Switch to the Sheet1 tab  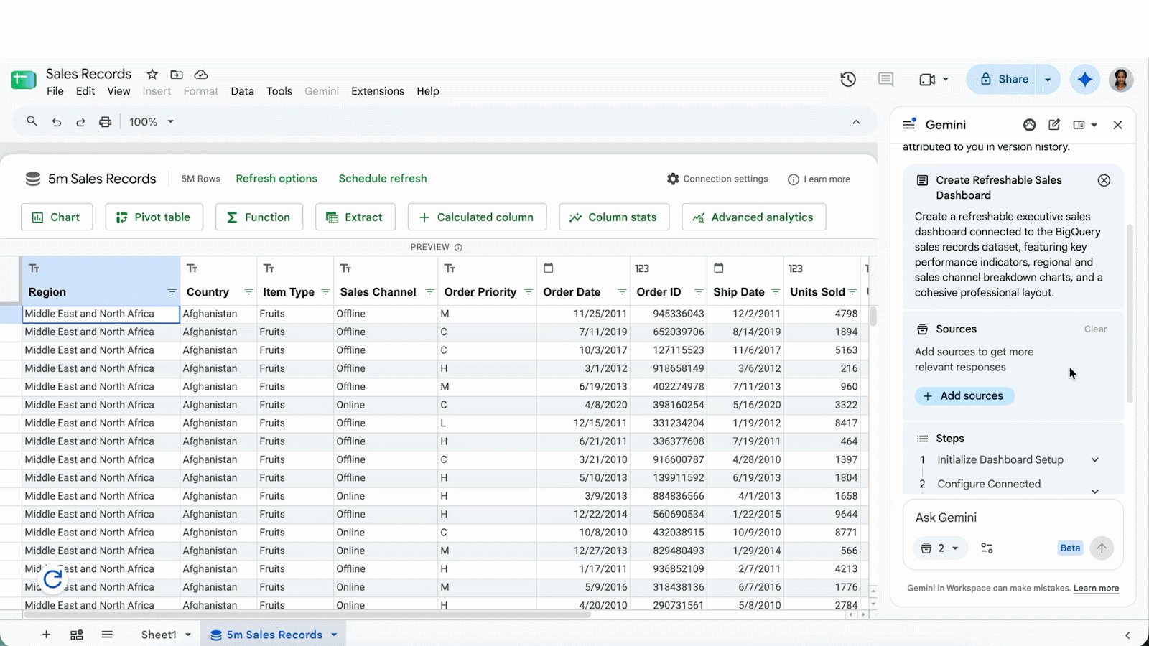click(x=159, y=635)
